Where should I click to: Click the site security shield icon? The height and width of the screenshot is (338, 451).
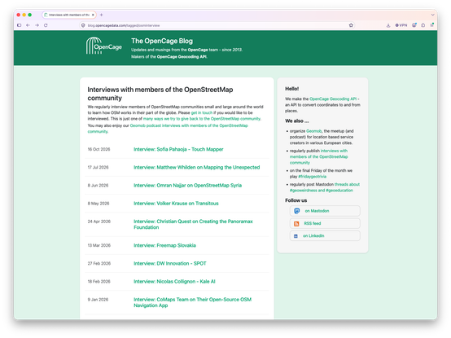[83, 25]
